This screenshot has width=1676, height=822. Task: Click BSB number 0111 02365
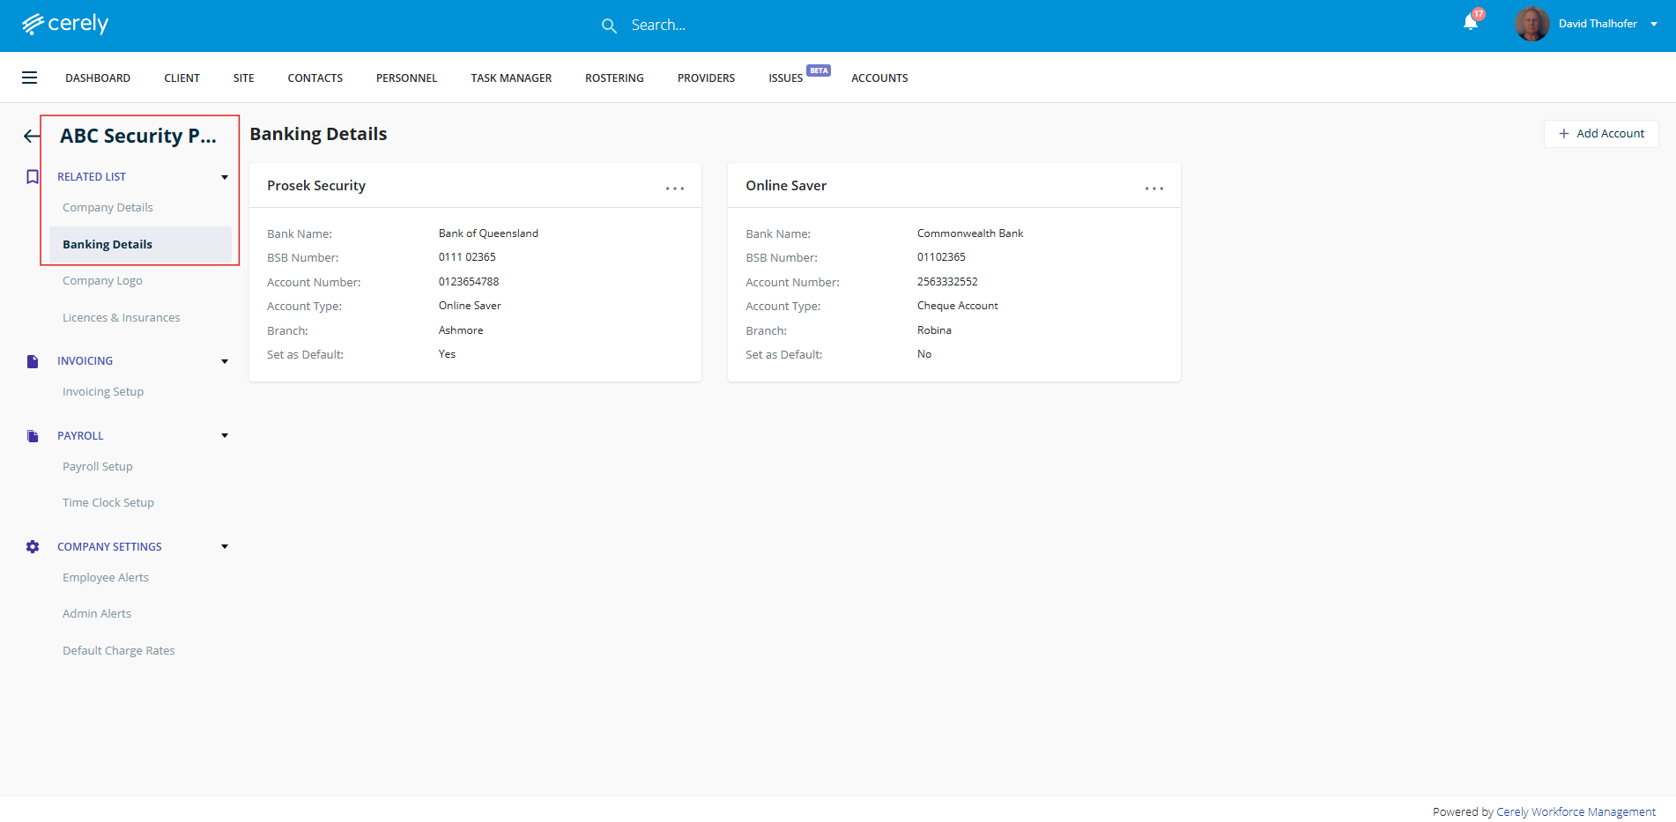click(x=467, y=257)
